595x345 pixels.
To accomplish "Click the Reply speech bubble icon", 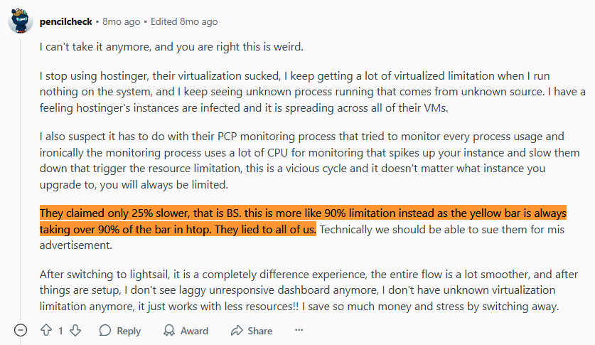I will [105, 331].
